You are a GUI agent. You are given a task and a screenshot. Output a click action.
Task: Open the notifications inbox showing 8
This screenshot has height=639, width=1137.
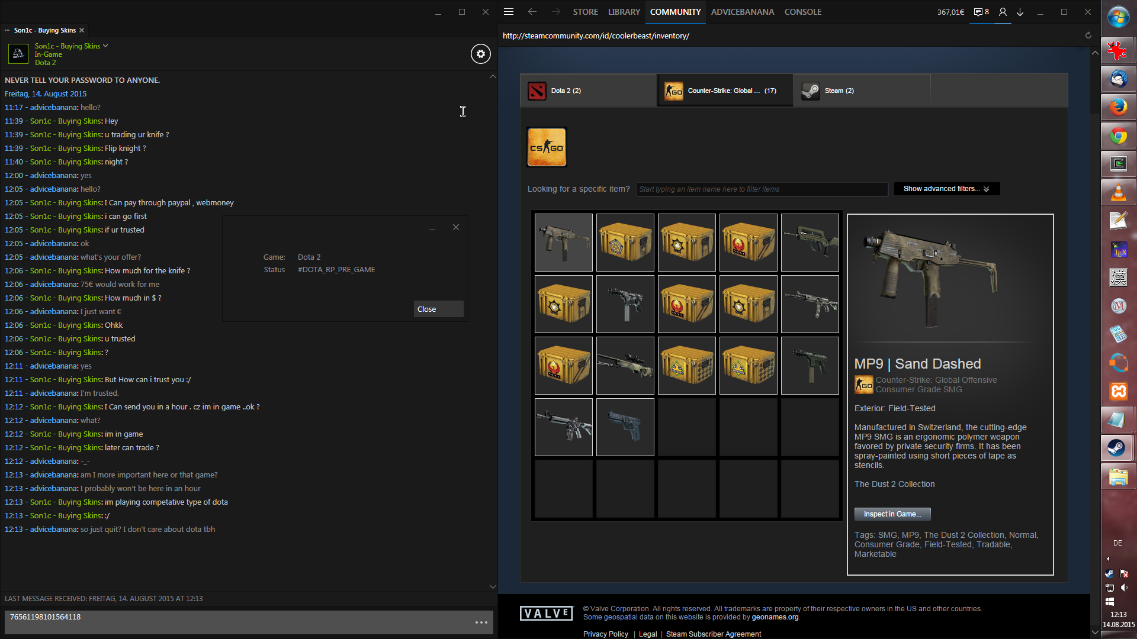[981, 12]
